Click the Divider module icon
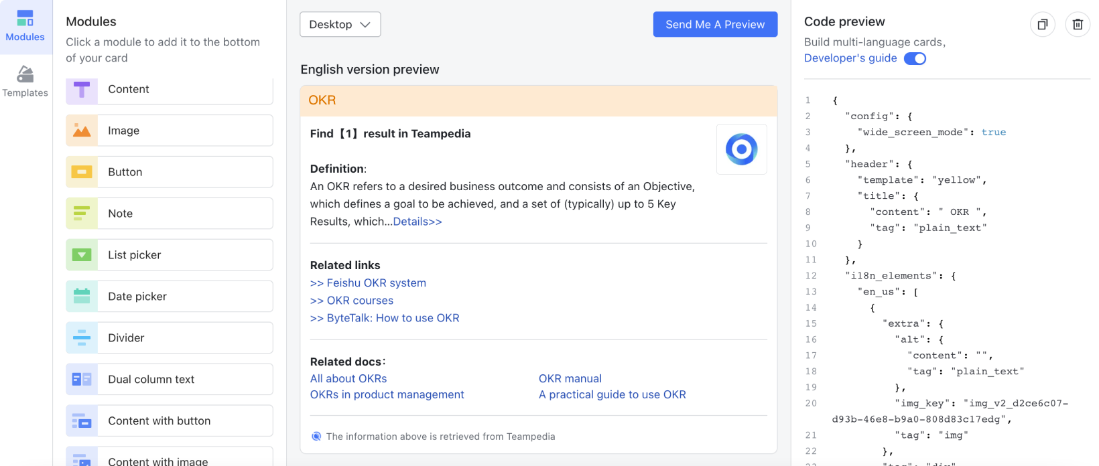Image resolution: width=1099 pixels, height=466 pixels. pyautogui.click(x=82, y=338)
